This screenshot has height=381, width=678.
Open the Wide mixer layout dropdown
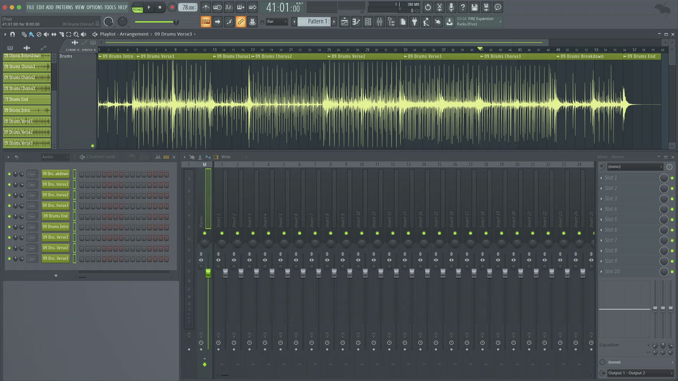[226, 157]
